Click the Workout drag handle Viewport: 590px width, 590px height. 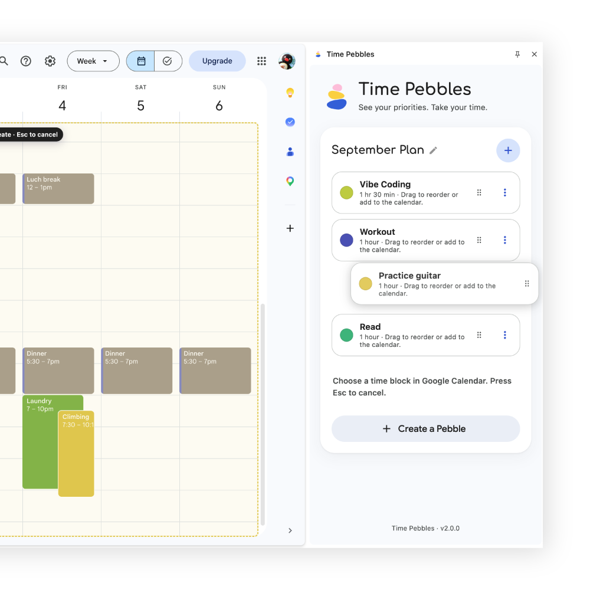click(x=479, y=240)
